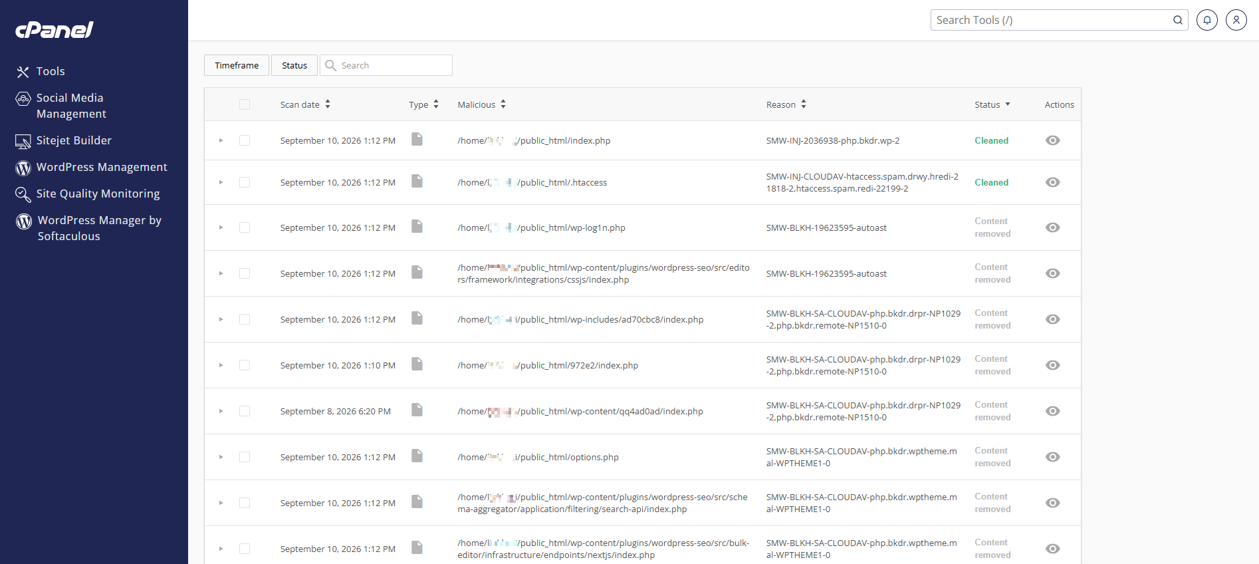
Task: Select checkbox for 972e2/index.php row
Action: [245, 365]
